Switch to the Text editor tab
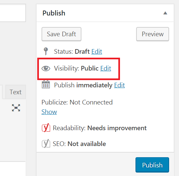The width and height of the screenshot is (179, 176). 15,92
